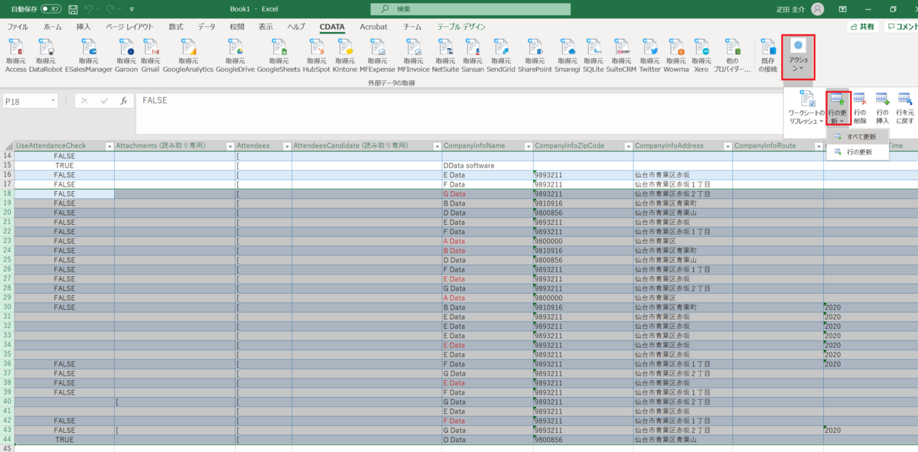The width and height of the screenshot is (918, 452).
Task: Click the GoogleAnalytics data source icon
Action: point(188,47)
